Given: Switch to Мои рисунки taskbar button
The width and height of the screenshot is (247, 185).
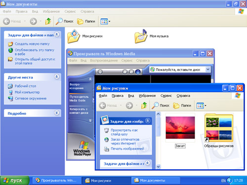Looking at the screenshot, I should coord(106,181).
